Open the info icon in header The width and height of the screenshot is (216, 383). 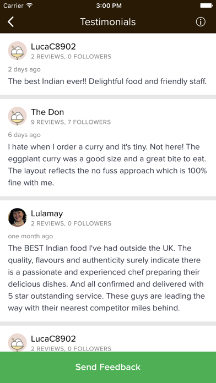(x=201, y=22)
